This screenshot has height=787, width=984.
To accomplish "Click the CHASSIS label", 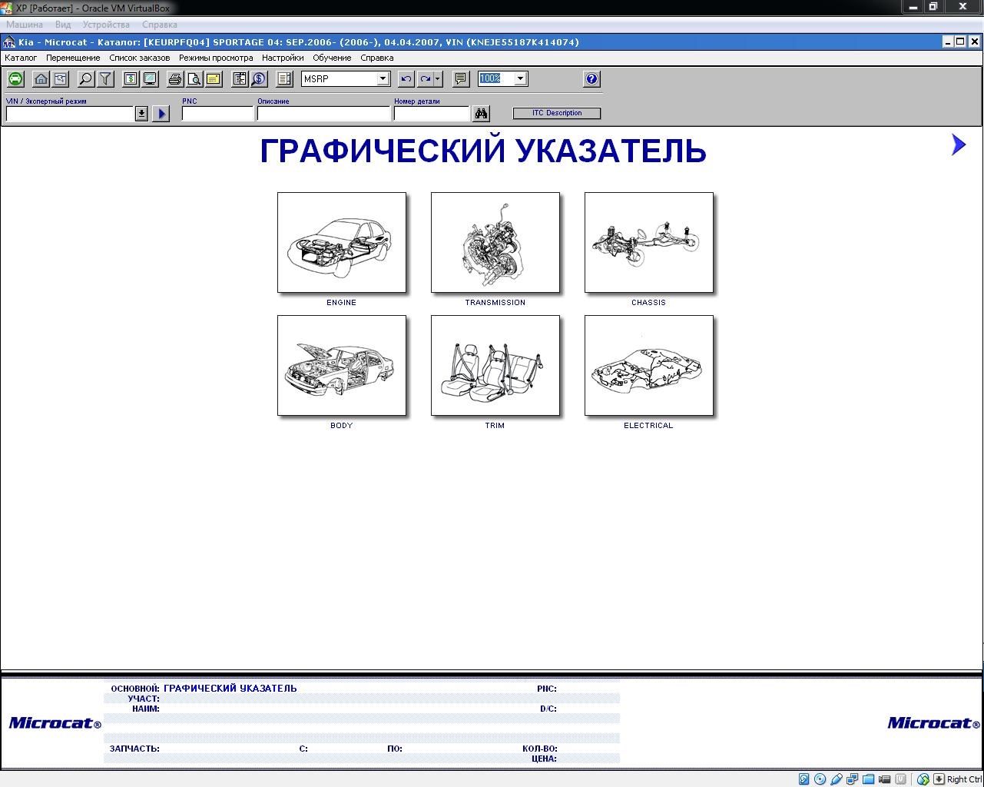I will 648,303.
